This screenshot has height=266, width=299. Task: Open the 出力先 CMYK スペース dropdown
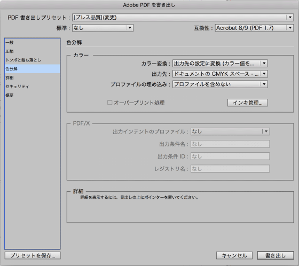pos(220,74)
